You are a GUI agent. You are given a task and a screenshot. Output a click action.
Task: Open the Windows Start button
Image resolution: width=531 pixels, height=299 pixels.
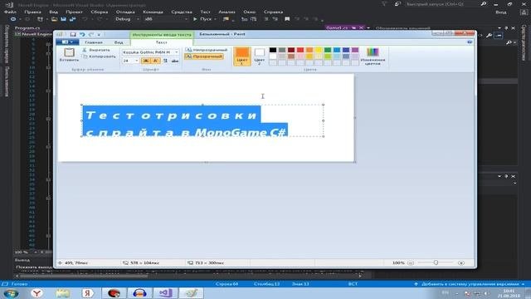pos(11,293)
